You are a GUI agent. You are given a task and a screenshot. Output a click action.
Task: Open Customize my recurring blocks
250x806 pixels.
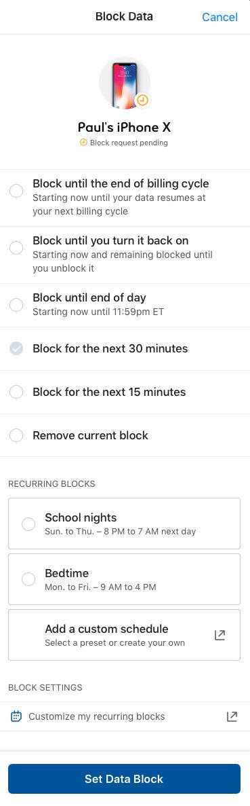(x=125, y=716)
